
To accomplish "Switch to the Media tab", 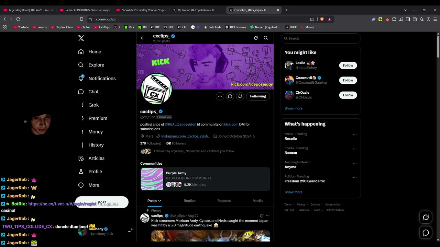I will click(257, 201).
